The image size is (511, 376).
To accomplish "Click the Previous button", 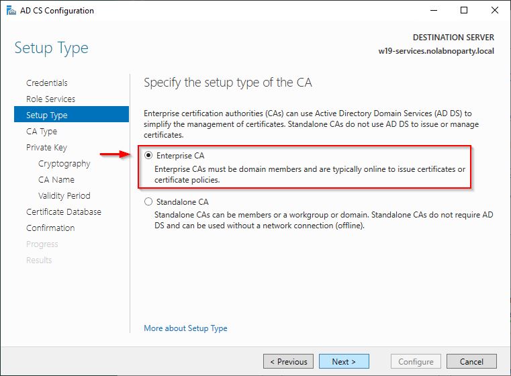I will 289,361.
